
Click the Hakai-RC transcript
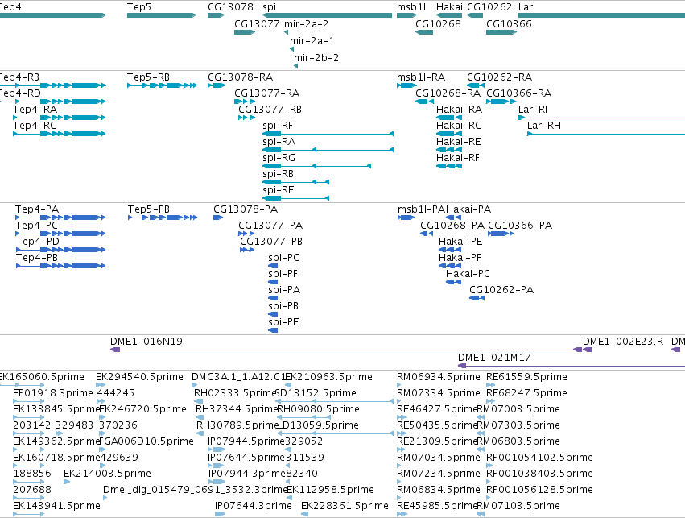point(459,126)
